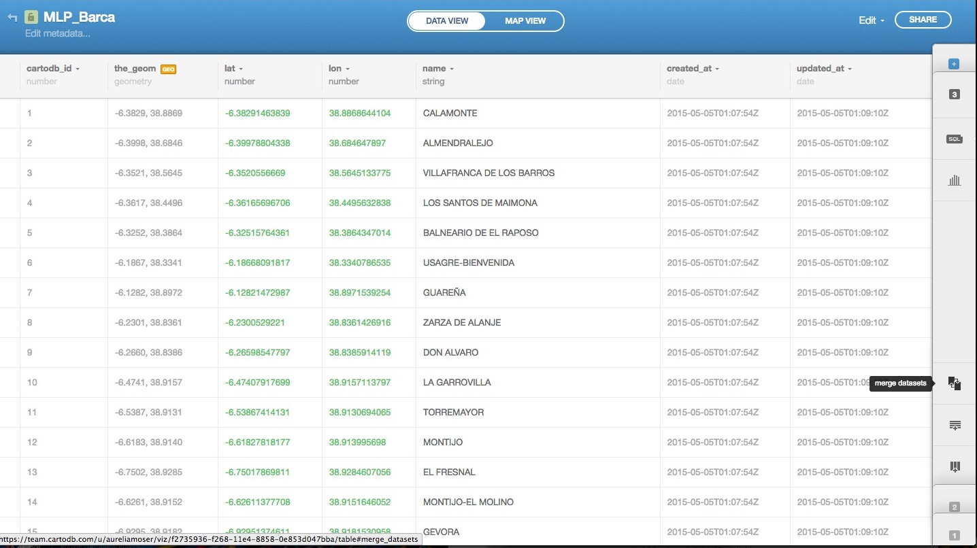
Task: Click the green lock privacy icon
Action: pos(31,17)
